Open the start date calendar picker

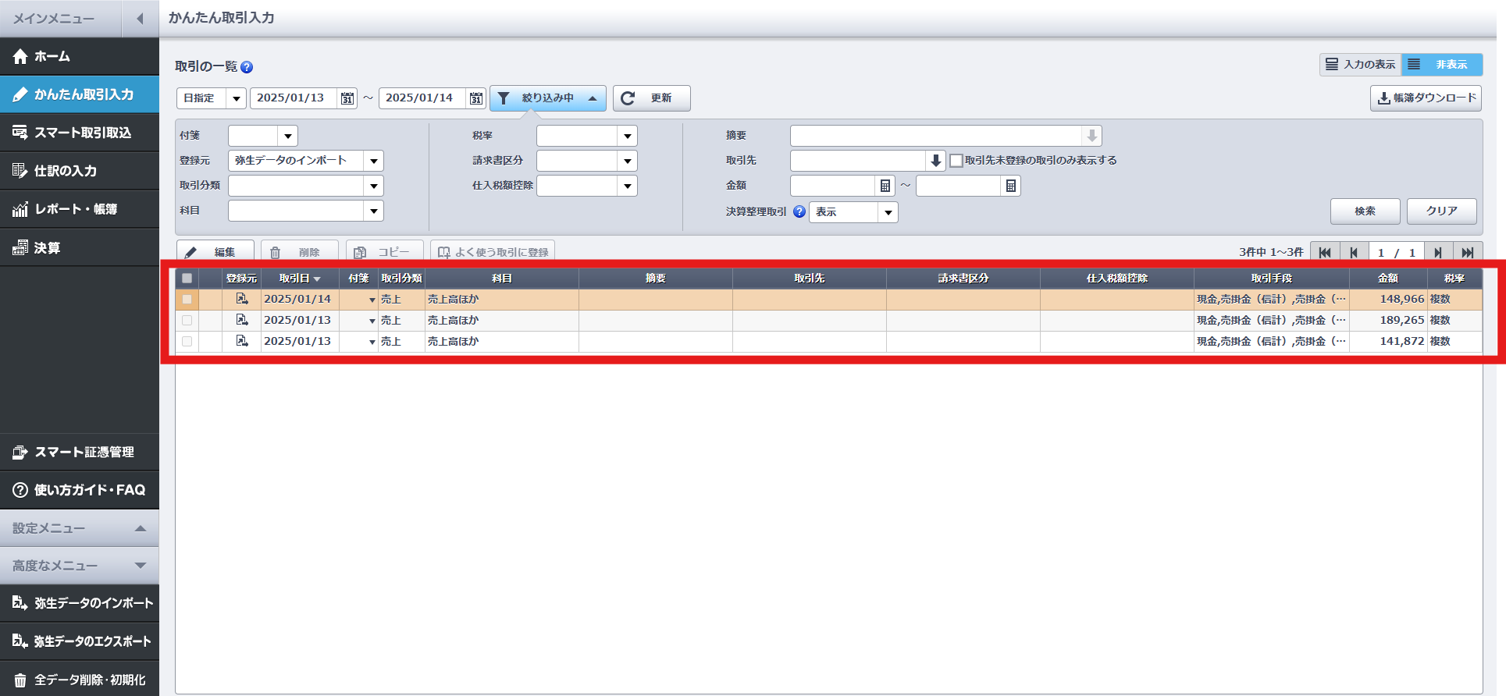[x=347, y=98]
